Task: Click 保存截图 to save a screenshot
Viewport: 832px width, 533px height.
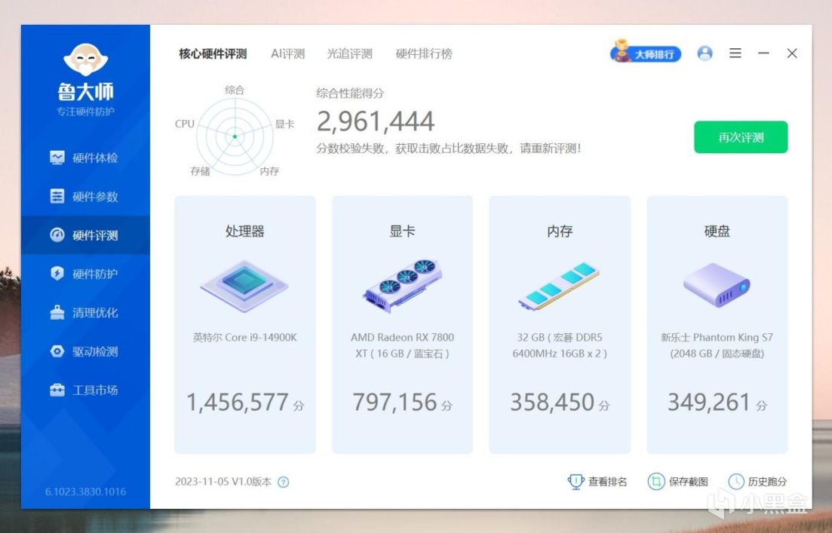Action: point(678,482)
